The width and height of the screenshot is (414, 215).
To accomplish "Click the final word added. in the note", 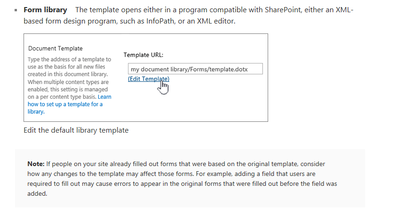I will coord(37,194).
